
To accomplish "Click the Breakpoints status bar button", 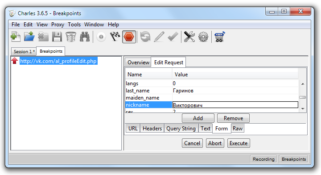I will click(293, 159).
